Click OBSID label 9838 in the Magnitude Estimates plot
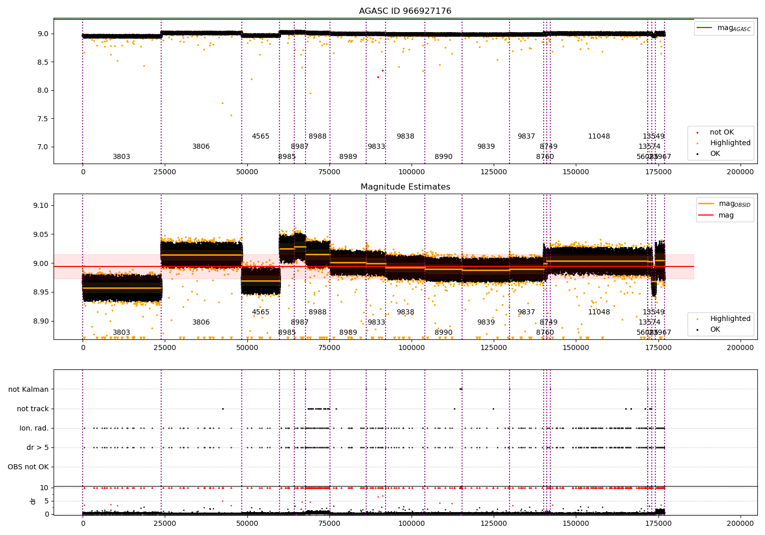This screenshot has width=765, height=535. (405, 312)
